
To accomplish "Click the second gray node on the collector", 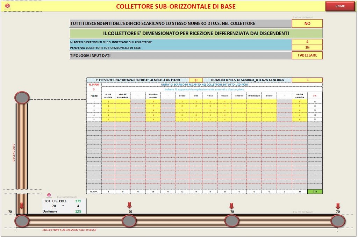I will pos(129,221).
